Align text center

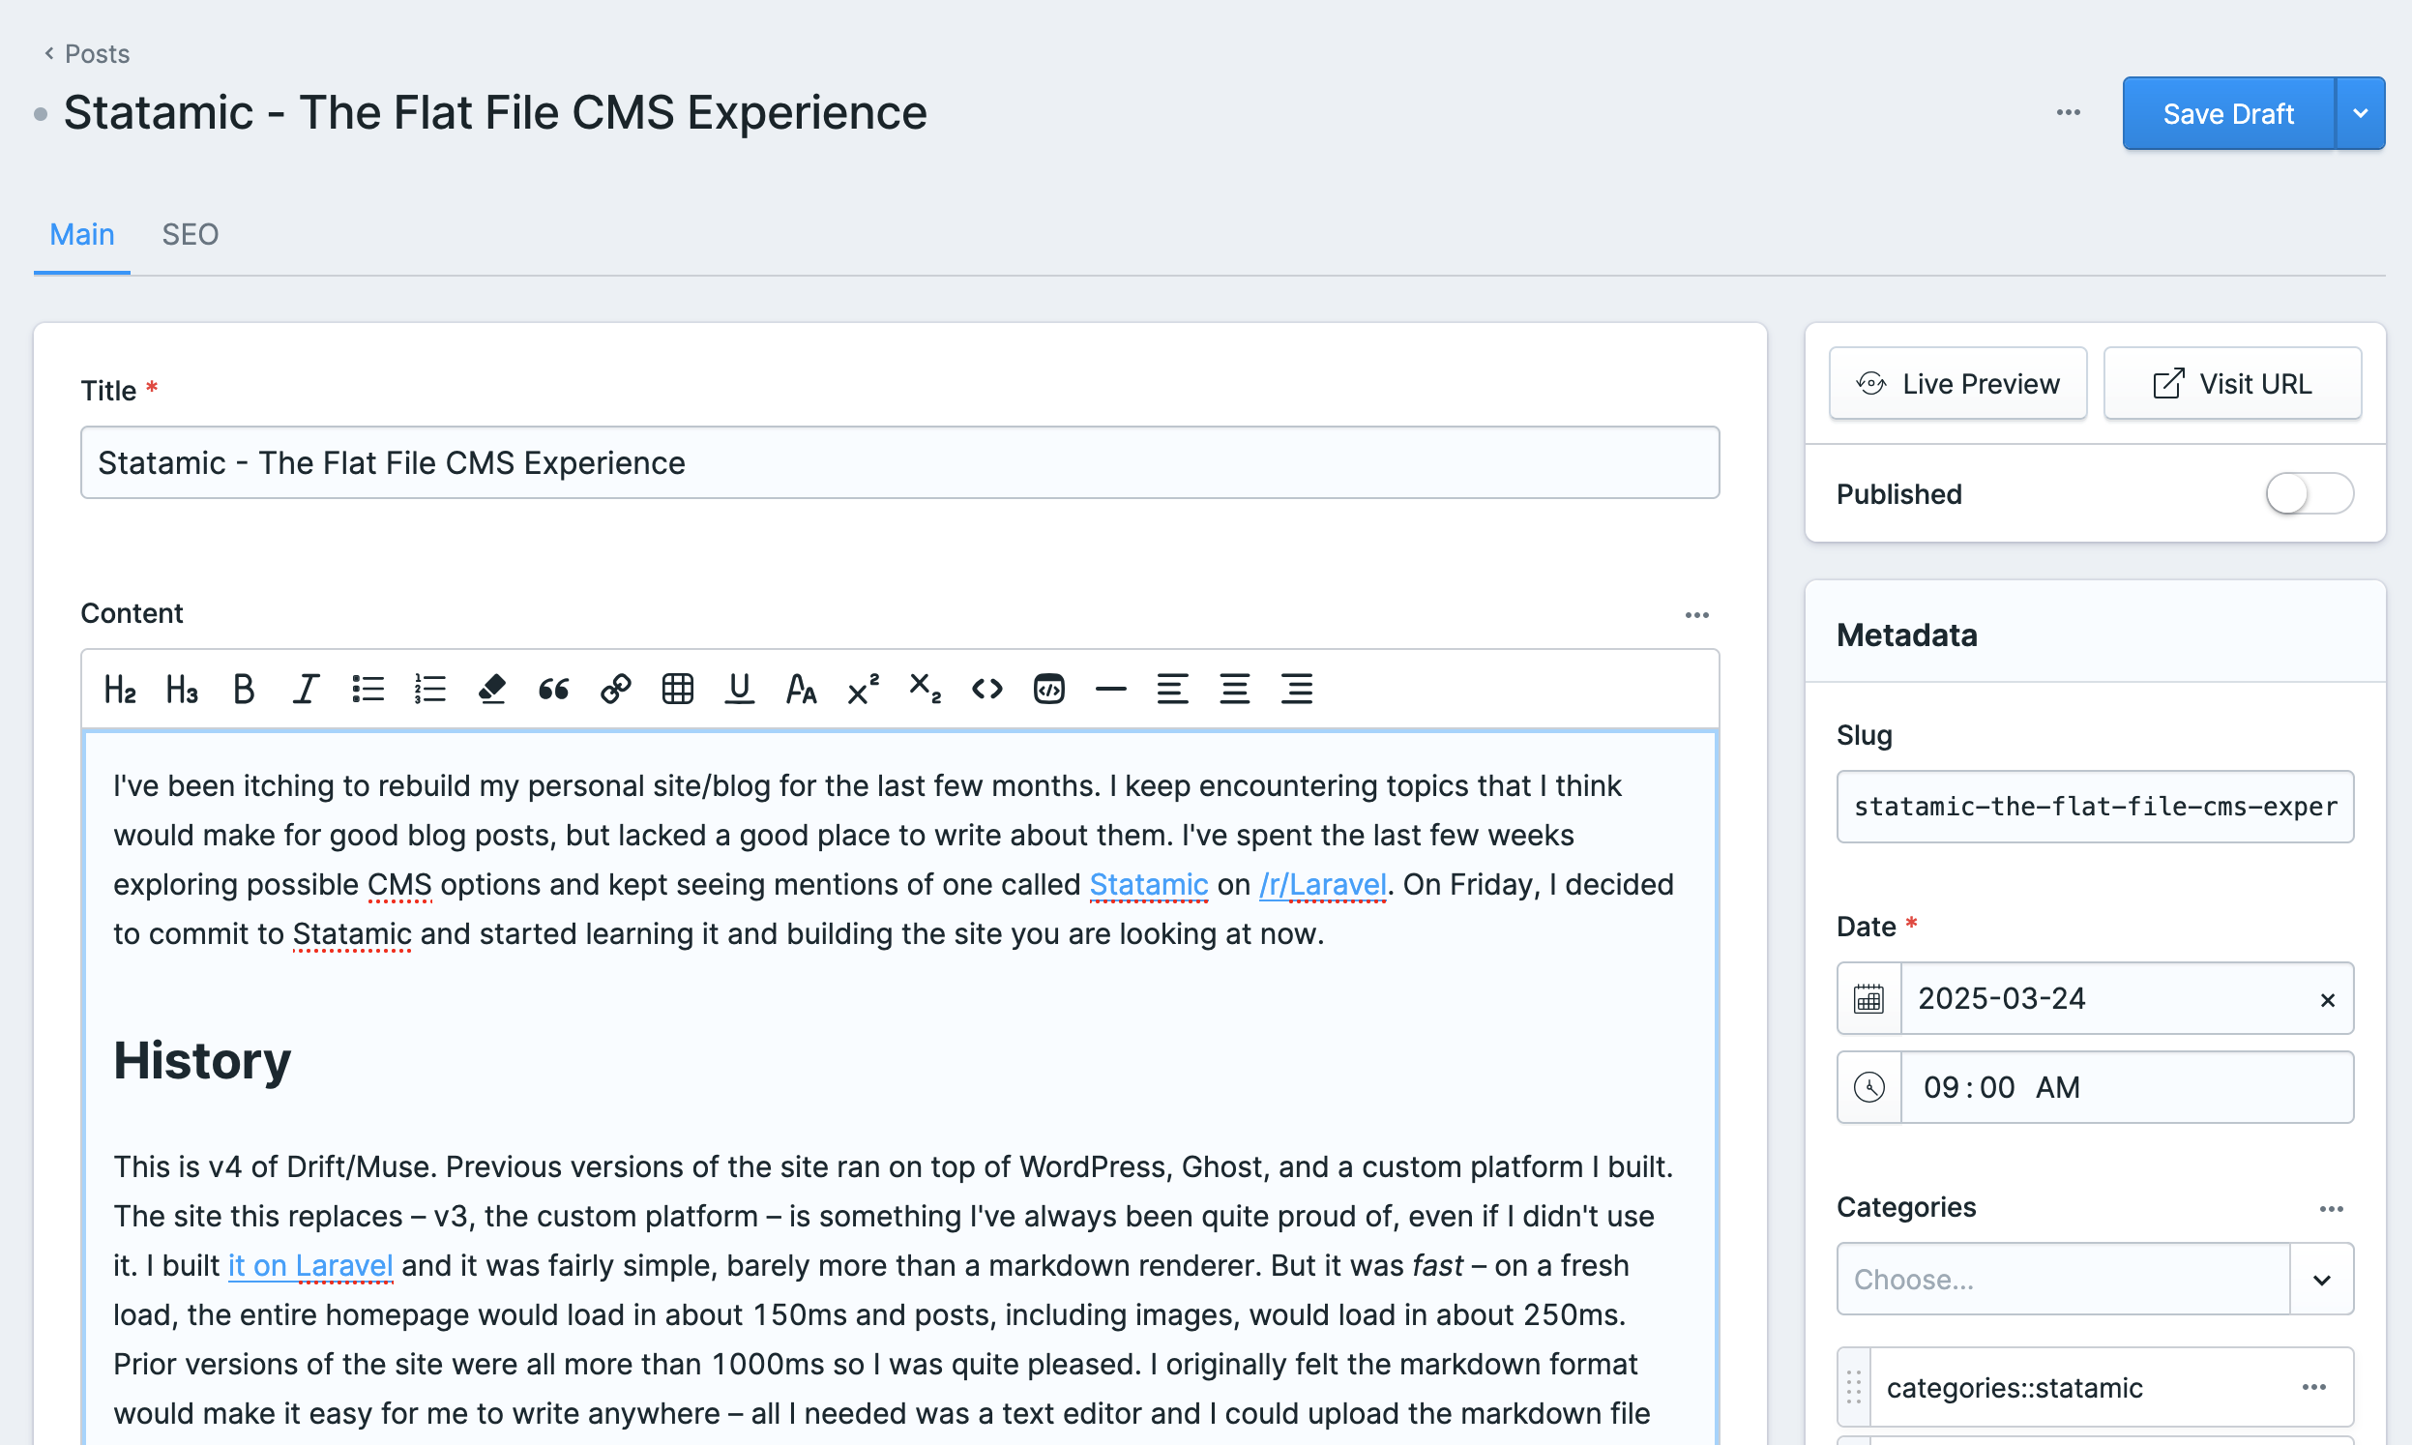(1235, 690)
